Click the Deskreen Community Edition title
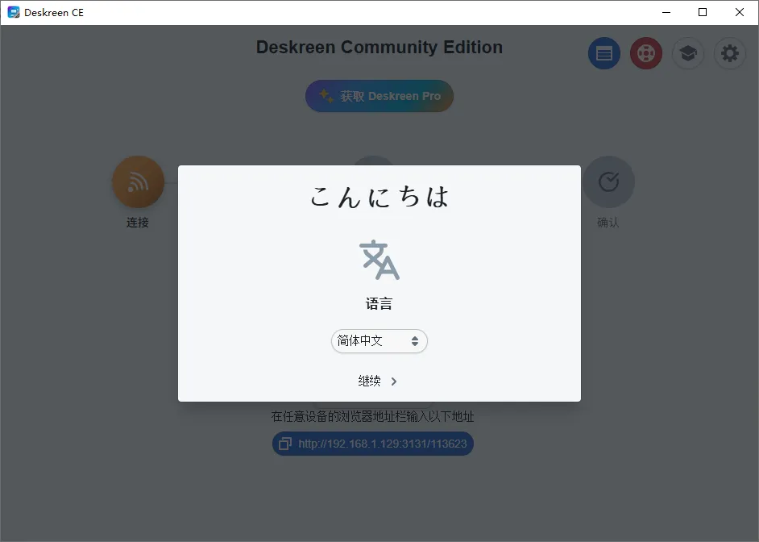 click(x=379, y=48)
